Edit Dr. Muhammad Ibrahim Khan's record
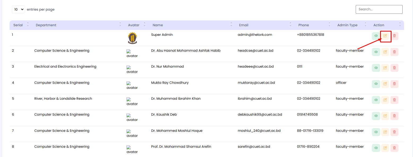 385,100
